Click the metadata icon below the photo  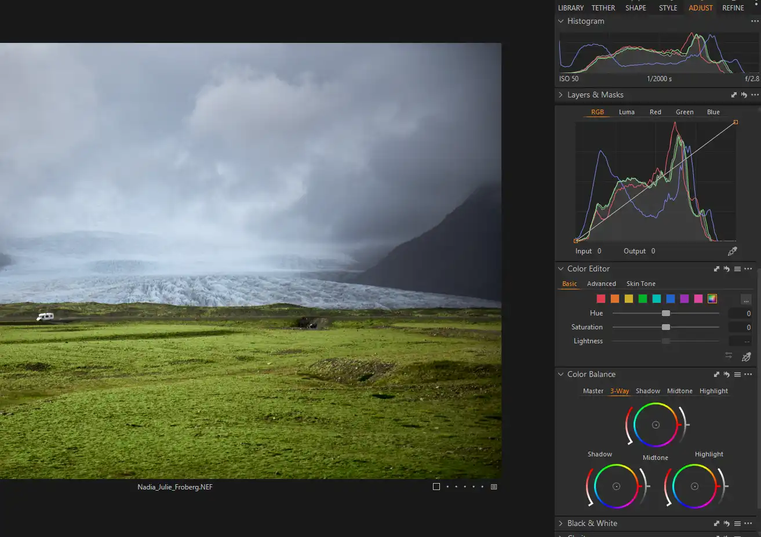pos(494,487)
